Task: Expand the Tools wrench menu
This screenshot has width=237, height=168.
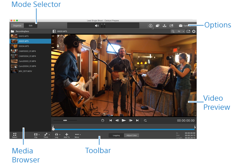Action: (46, 135)
